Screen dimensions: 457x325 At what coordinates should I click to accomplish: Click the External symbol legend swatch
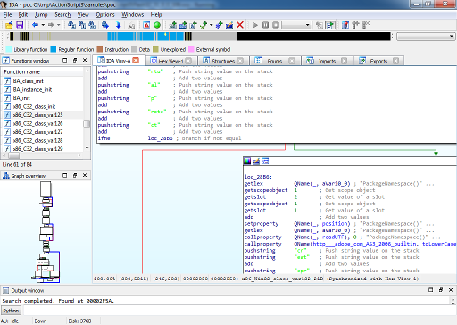coord(191,49)
